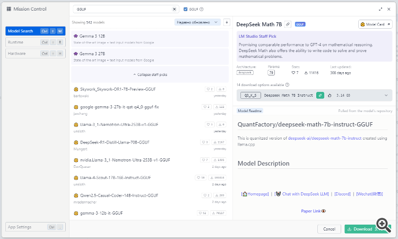Open the Paper Link
Image resolution: width=398 pixels, height=239 pixels.
coord(313,211)
